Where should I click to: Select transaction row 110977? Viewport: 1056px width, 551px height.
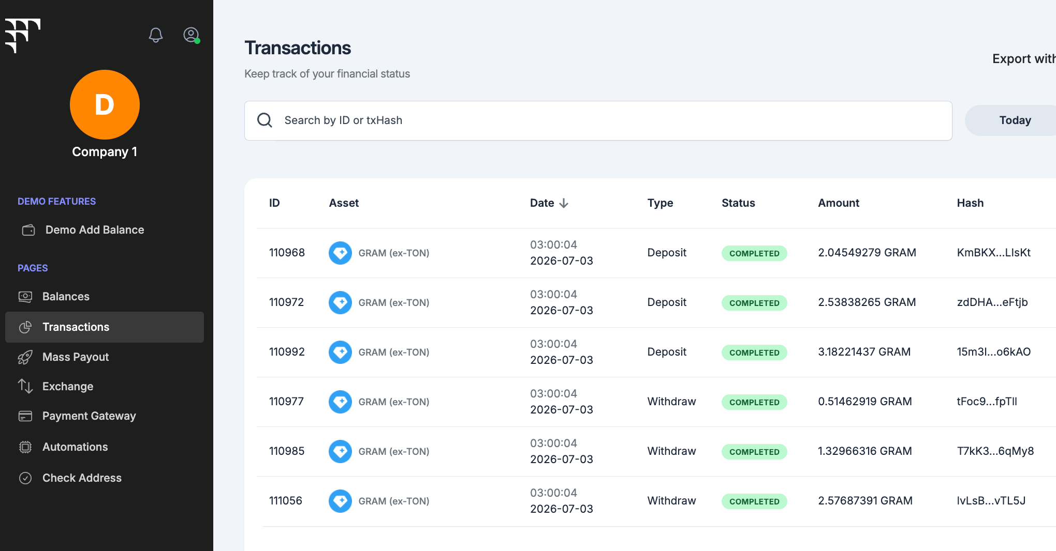click(x=656, y=402)
